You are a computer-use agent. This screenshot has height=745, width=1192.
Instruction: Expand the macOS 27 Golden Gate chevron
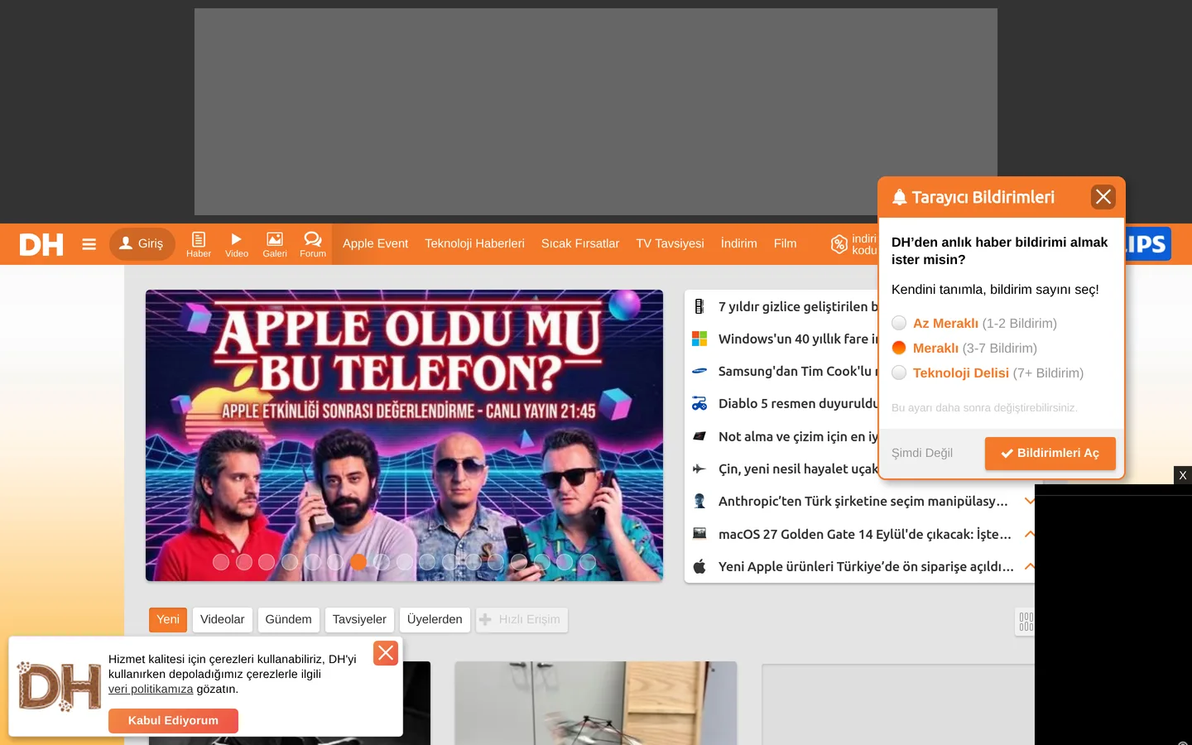click(x=1029, y=534)
